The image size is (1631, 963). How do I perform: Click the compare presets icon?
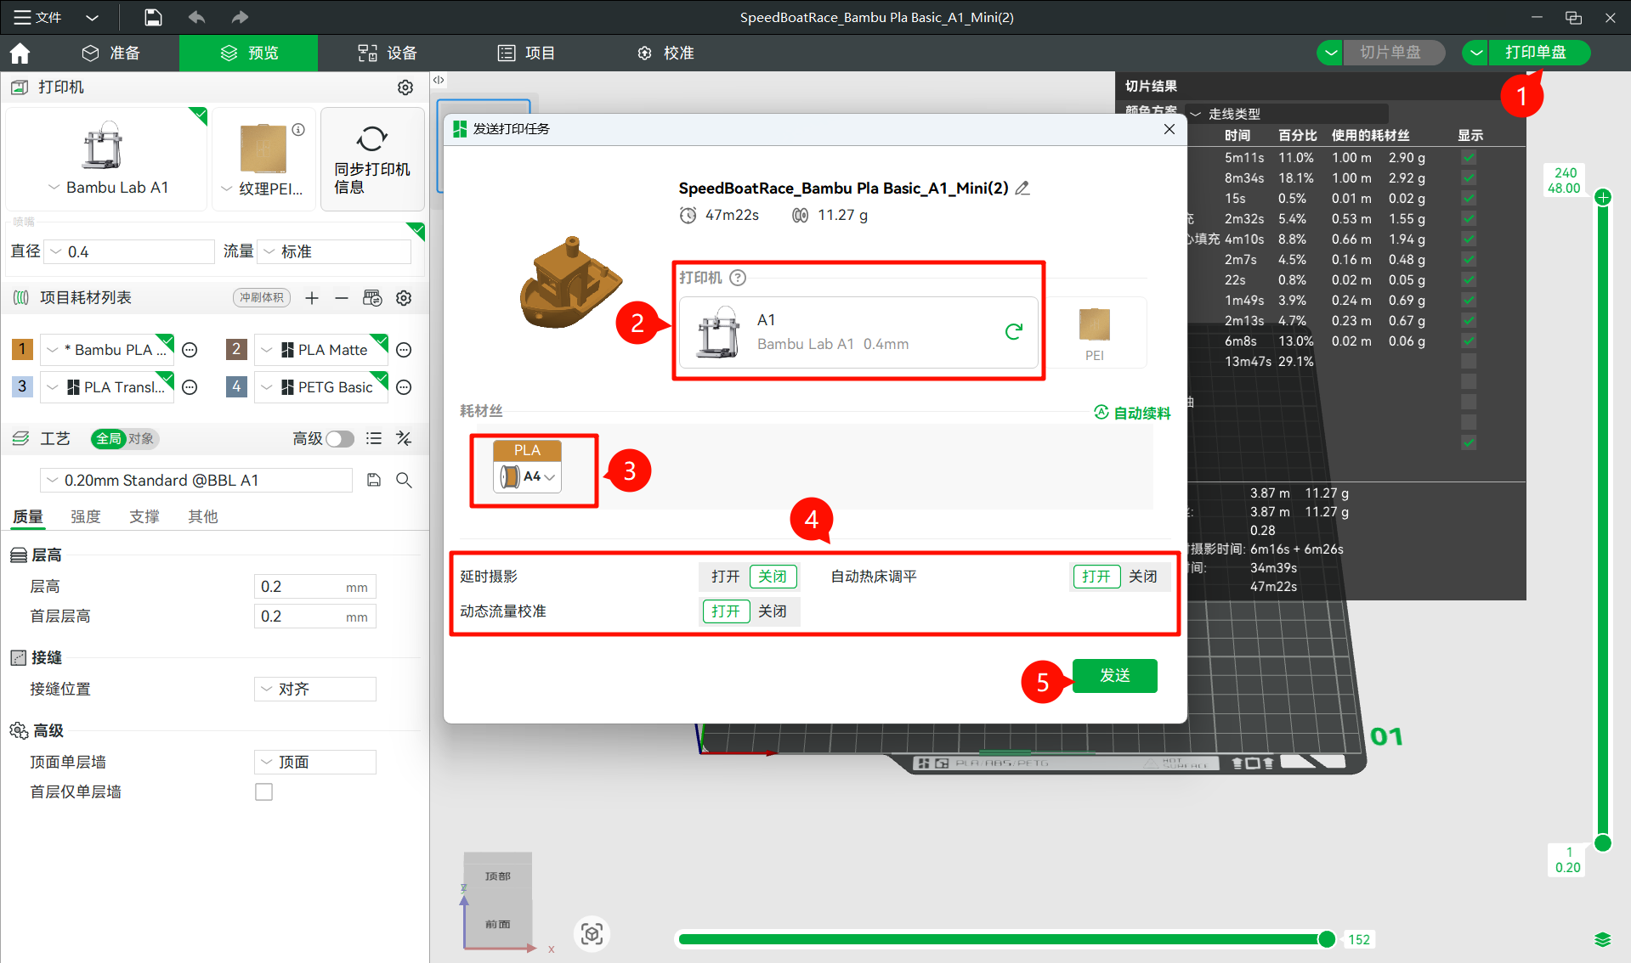click(x=404, y=438)
